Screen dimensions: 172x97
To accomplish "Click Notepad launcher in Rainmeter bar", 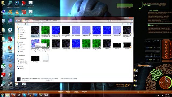I will 84,92.
